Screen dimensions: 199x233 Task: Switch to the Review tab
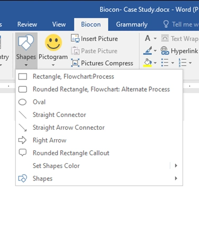pyautogui.click(x=27, y=24)
